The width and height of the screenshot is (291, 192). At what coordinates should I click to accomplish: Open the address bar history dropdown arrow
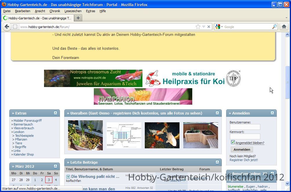(x=204, y=27)
